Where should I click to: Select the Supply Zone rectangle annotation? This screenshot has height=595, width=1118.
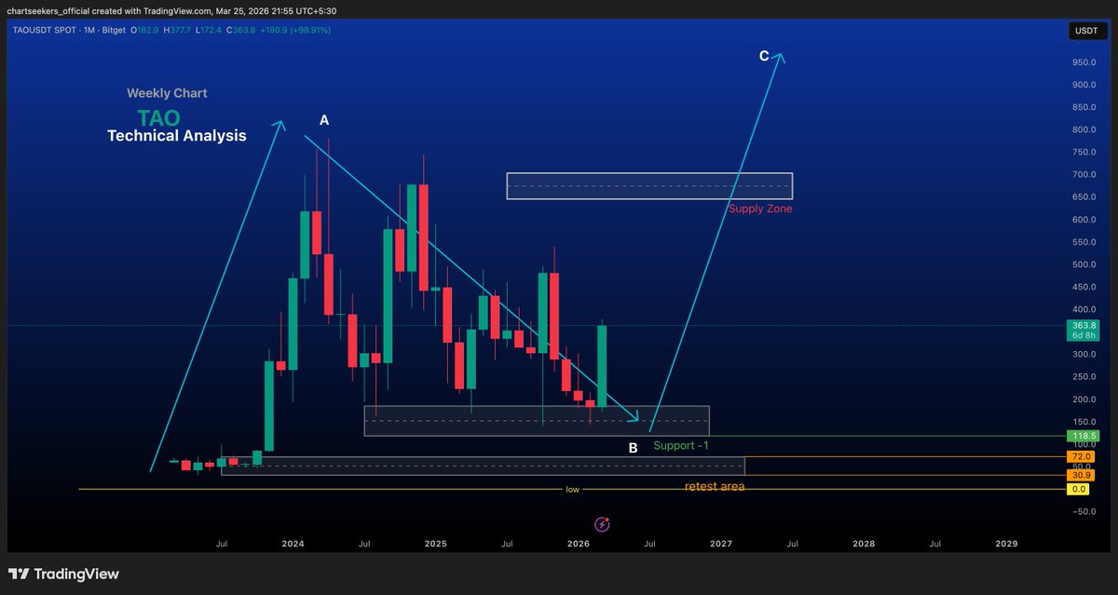coord(648,185)
